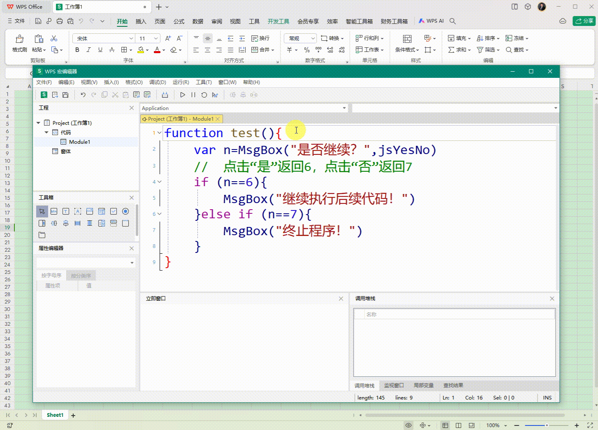This screenshot has height=430, width=598.
Task: Cut selection with the scissors icon
Action: (54, 38)
